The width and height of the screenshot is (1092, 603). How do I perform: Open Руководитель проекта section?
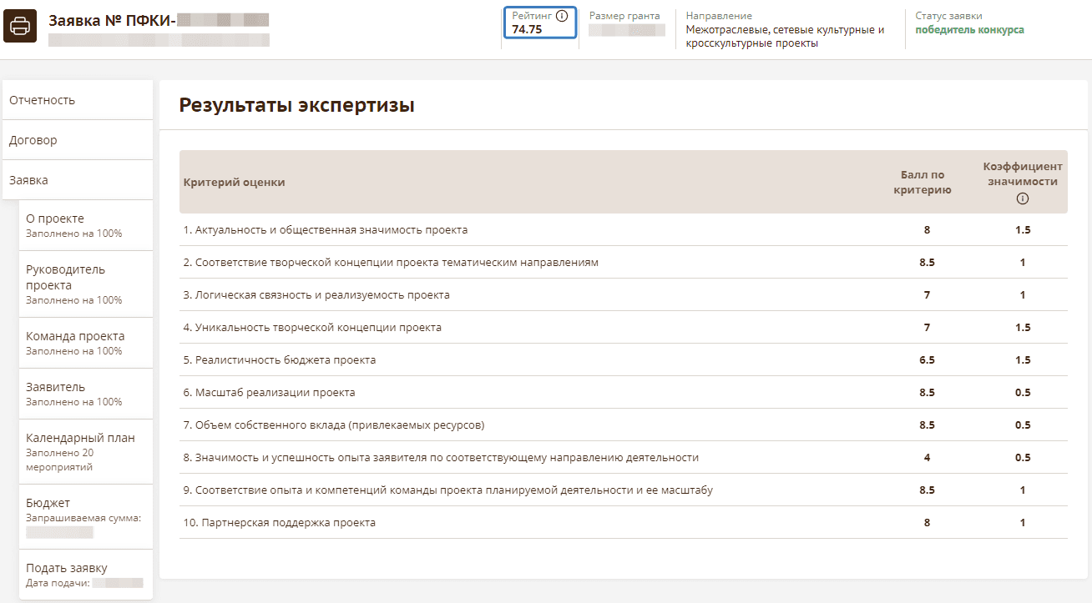coord(85,284)
